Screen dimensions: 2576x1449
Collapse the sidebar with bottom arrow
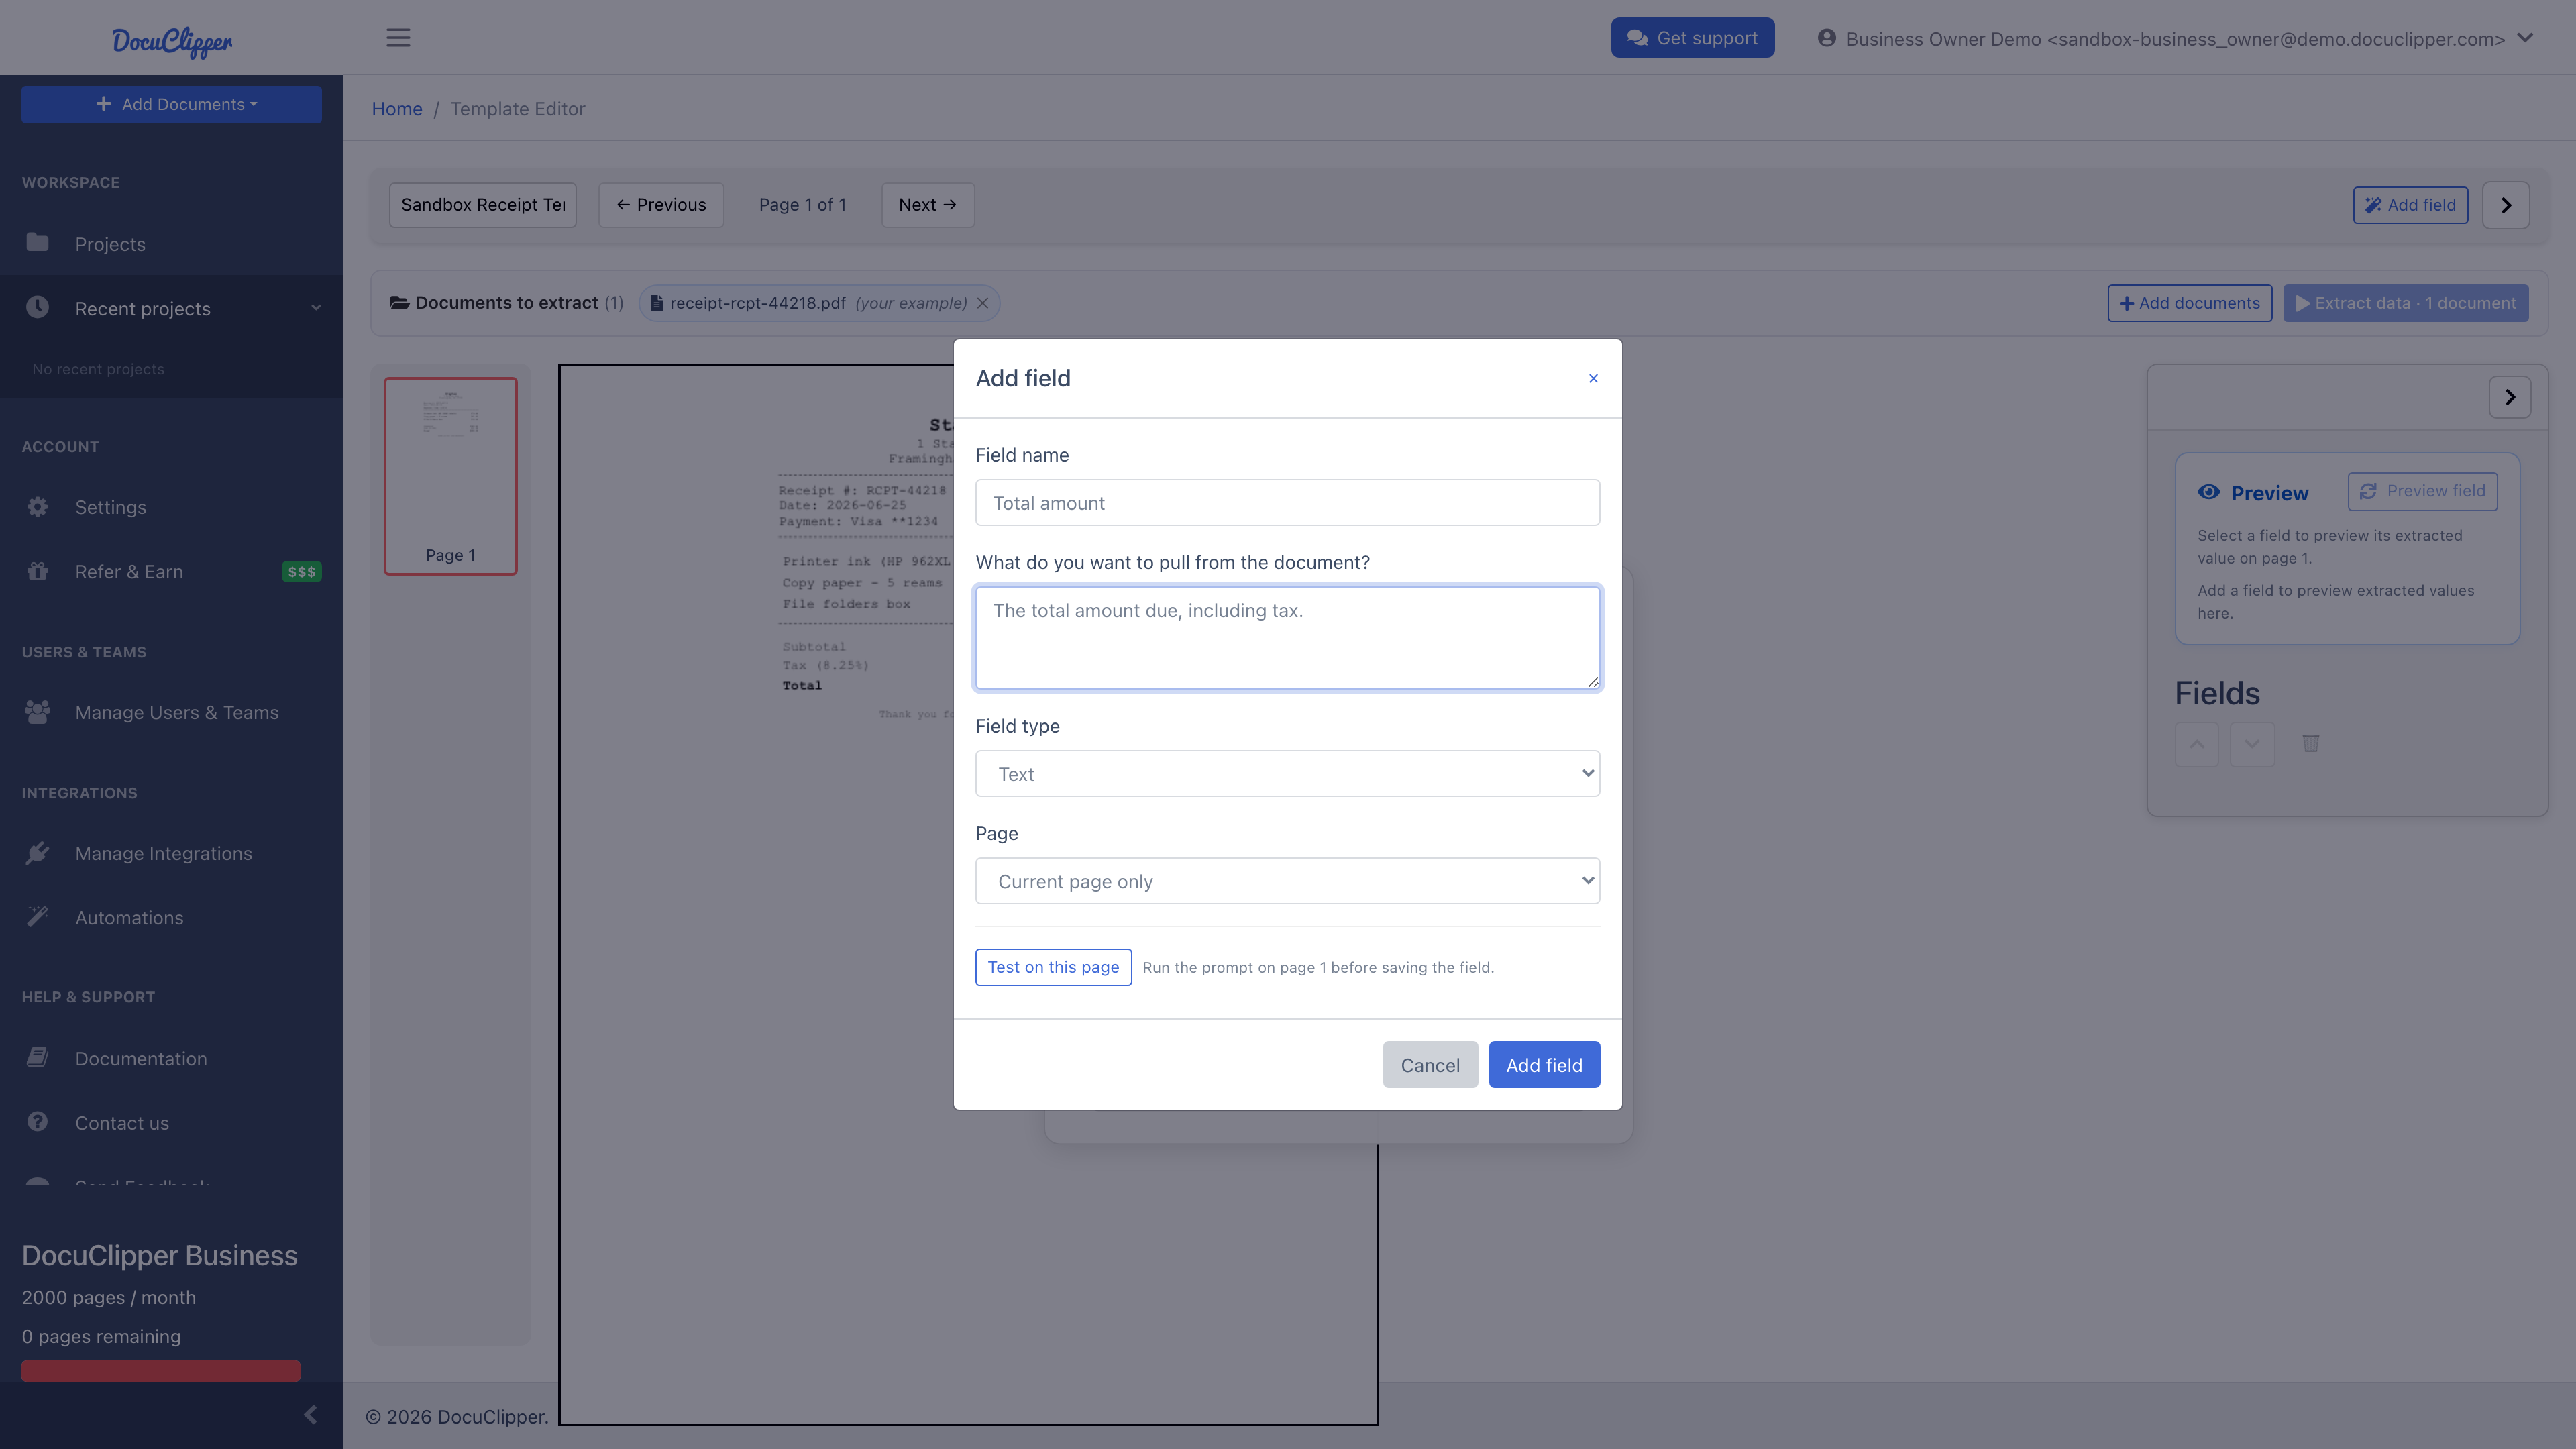pos(310,1414)
